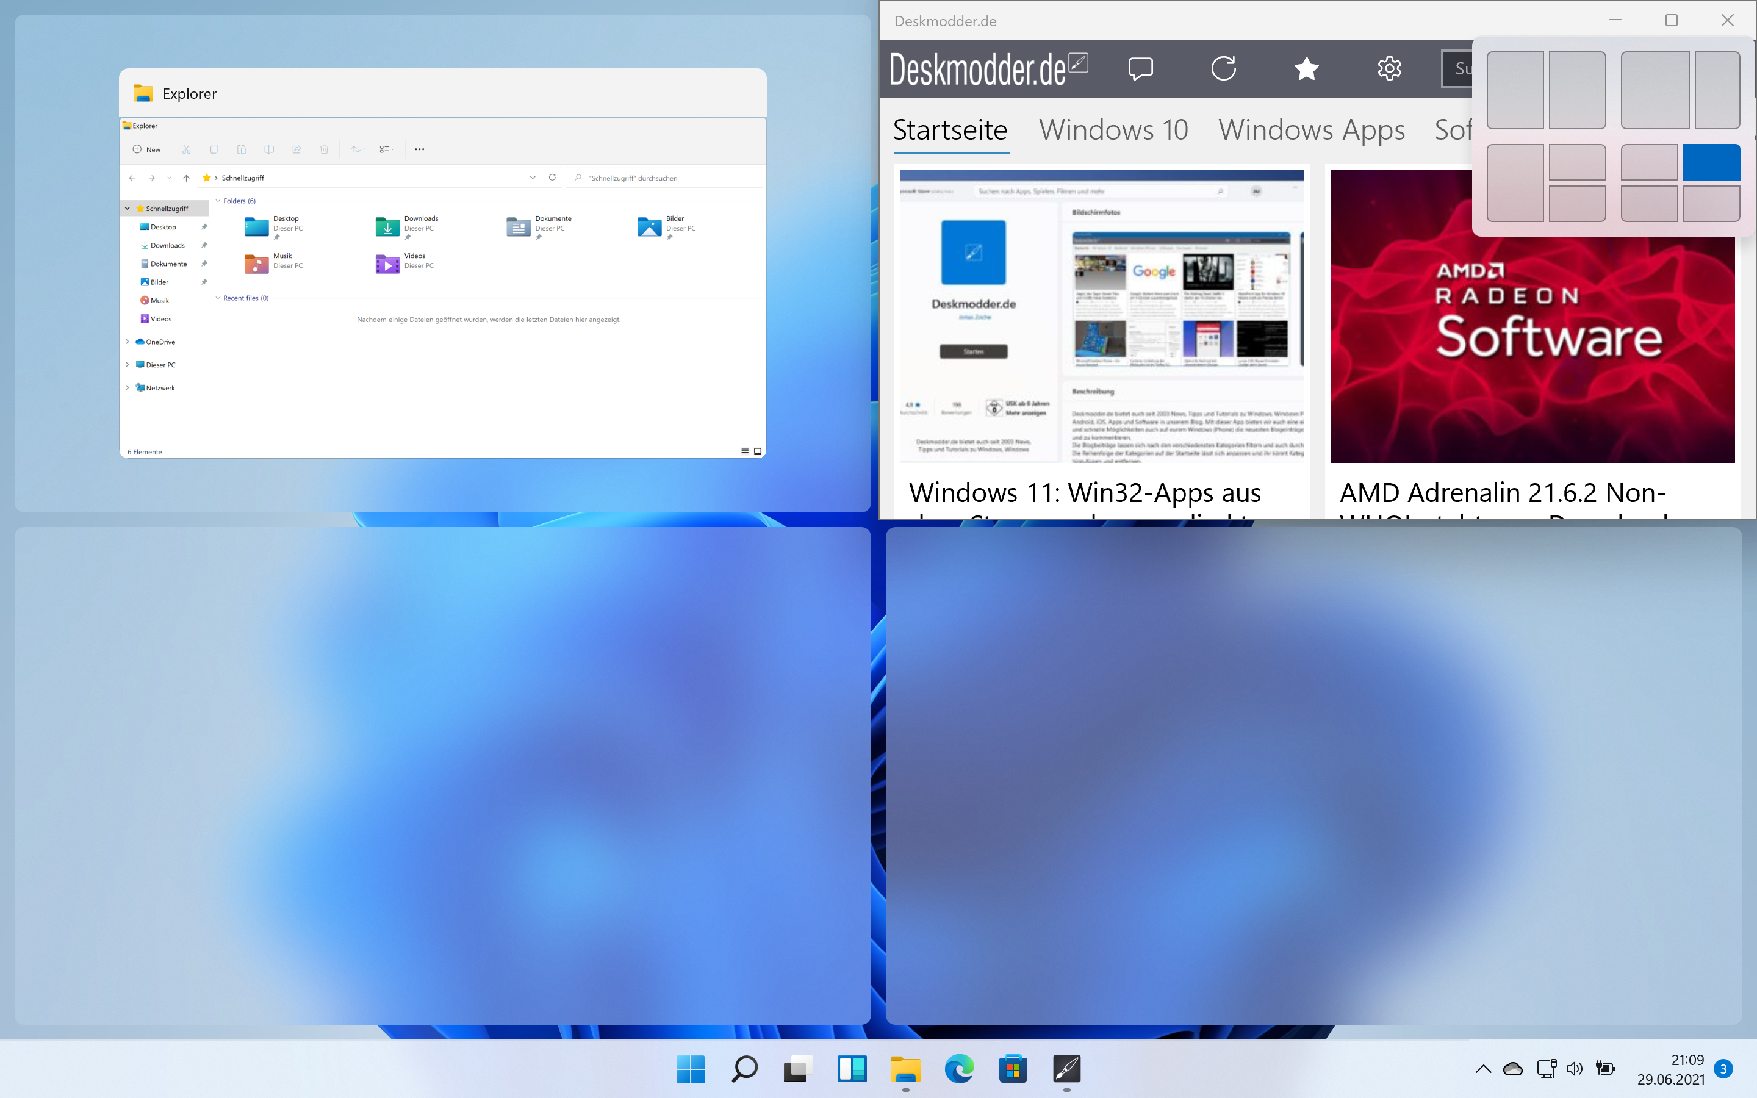This screenshot has width=1757, height=1098.
Task: Open Sort dropdown in Explorer preview toolbar
Action: [358, 149]
